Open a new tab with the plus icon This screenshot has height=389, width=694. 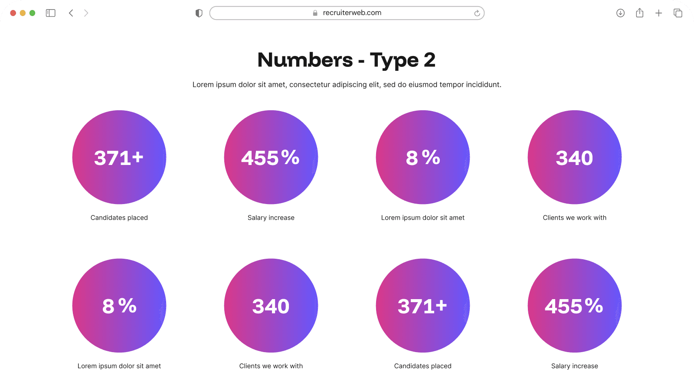point(658,13)
